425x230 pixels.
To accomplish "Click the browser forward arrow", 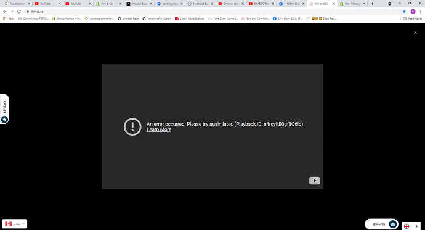I will click(x=12, y=11).
